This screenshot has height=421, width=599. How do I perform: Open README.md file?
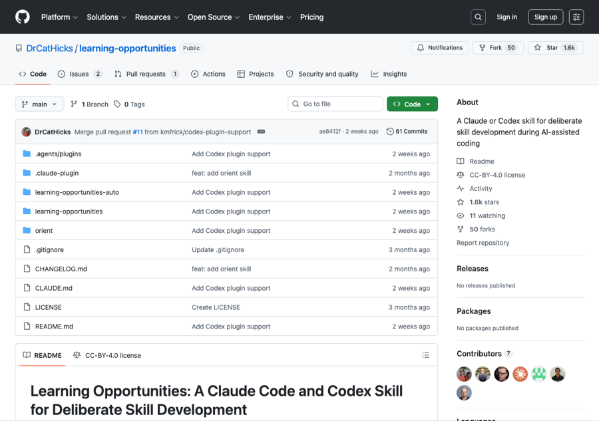54,327
